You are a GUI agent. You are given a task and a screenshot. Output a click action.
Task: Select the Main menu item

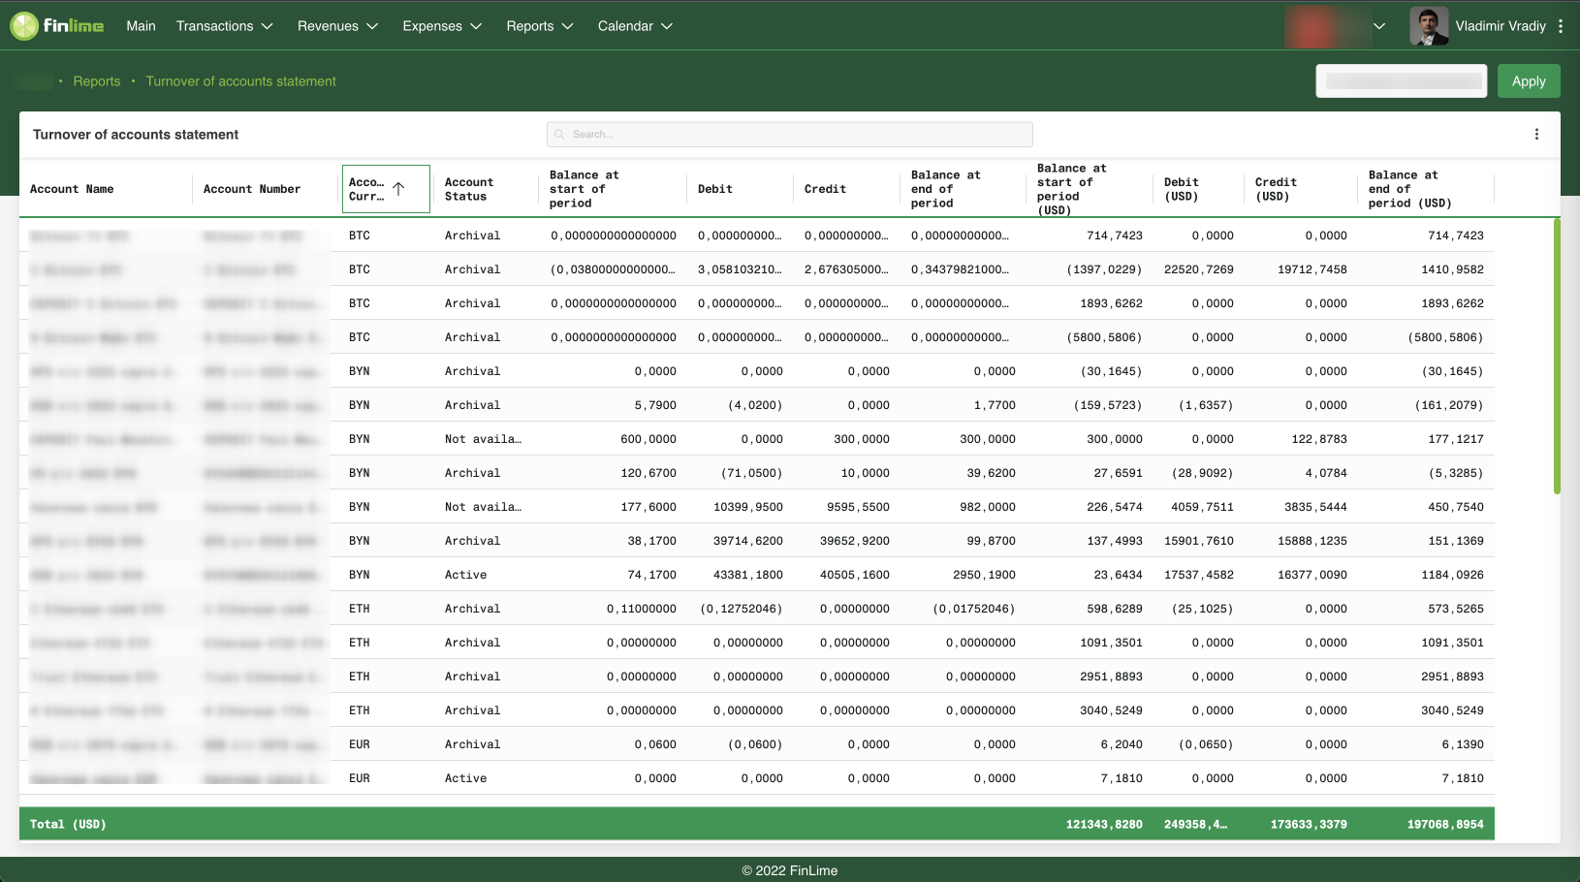(x=141, y=26)
